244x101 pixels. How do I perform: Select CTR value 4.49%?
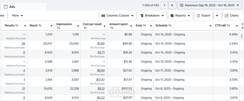[233, 35]
